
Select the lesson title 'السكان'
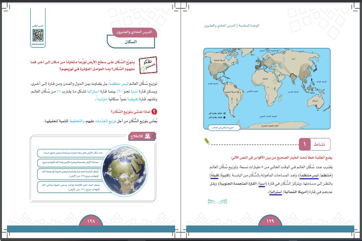[131, 42]
